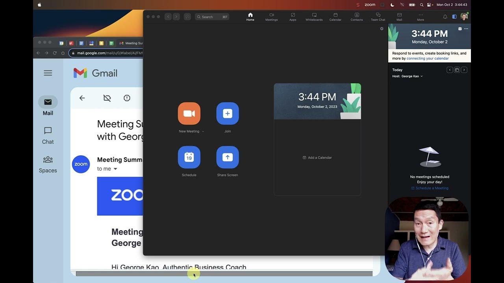Toggle Do Not Disturb moon icon
This screenshot has width=504, height=283.
pos(392,5)
